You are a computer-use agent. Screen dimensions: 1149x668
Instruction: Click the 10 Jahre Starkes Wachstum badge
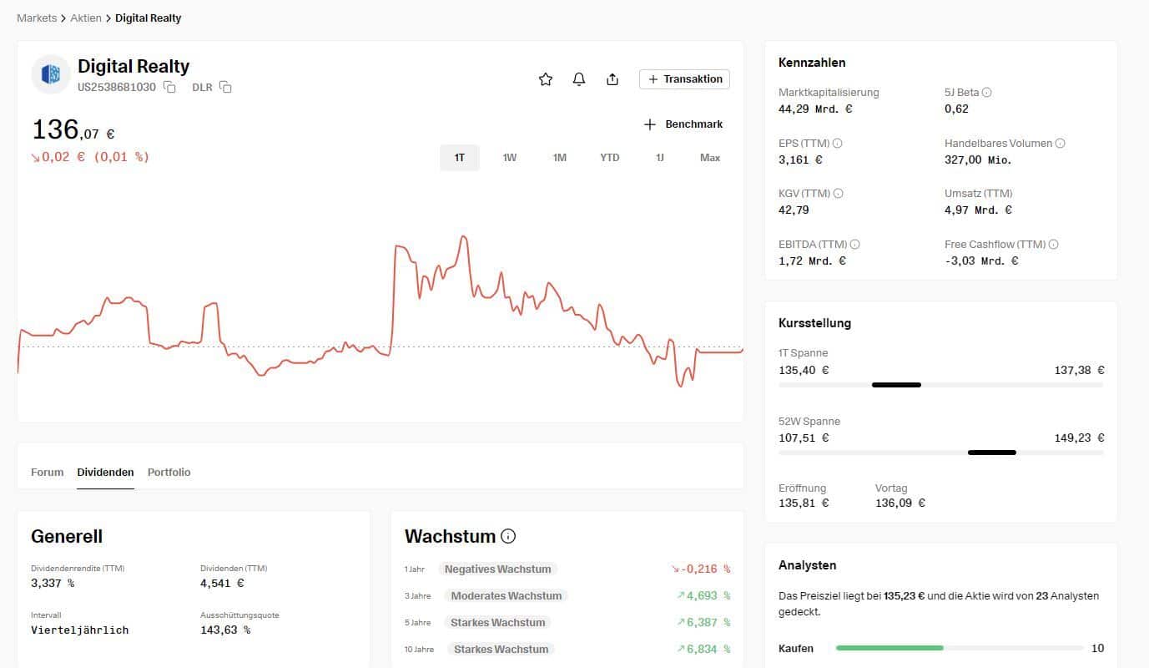tap(501, 650)
